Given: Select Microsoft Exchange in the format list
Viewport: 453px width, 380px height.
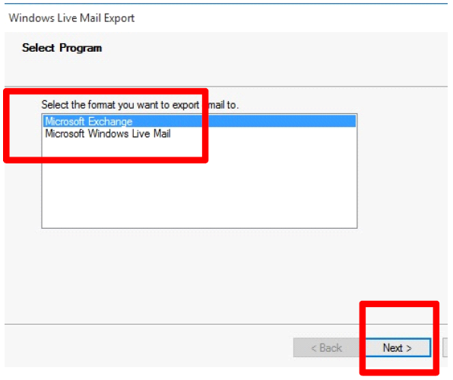Looking at the screenshot, I should [199, 121].
